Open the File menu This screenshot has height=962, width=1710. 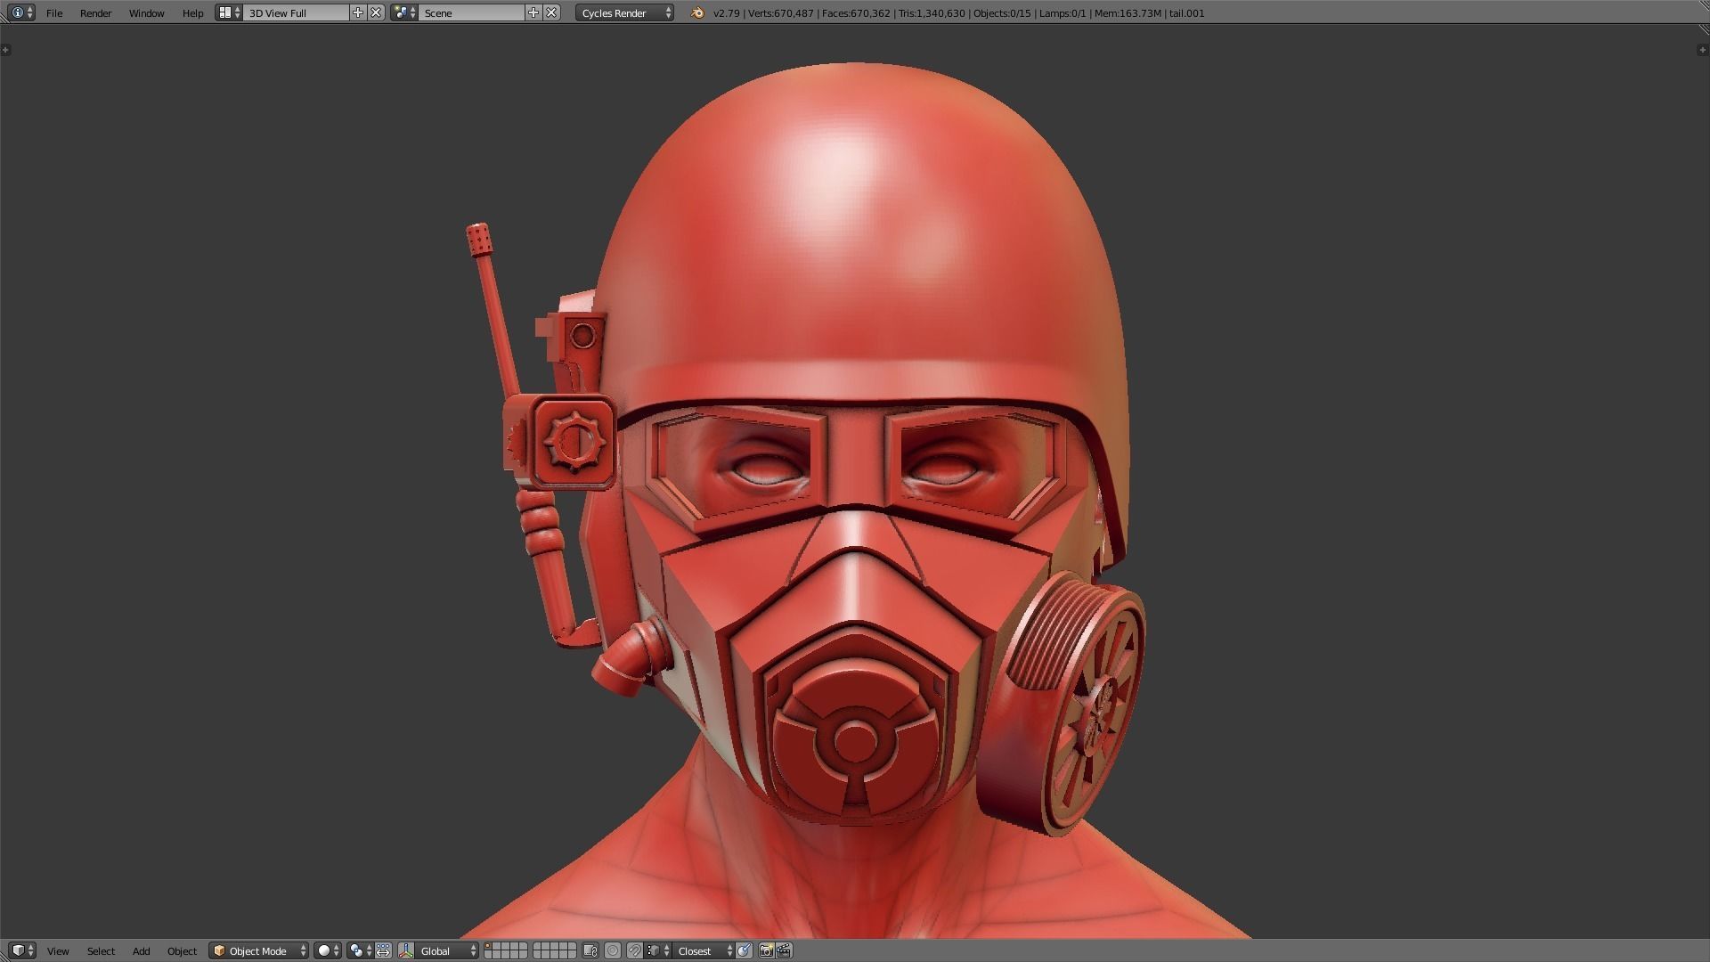54,12
